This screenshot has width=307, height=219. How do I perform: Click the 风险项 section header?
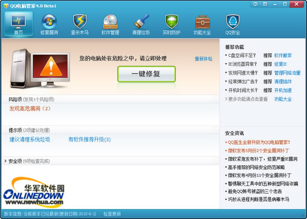[15, 99]
